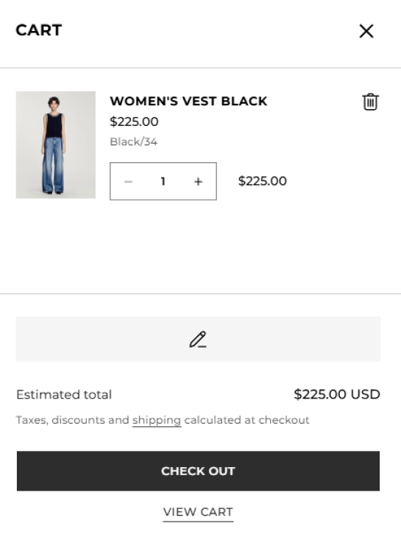The width and height of the screenshot is (401, 554).
Task: Click the Estimated total label
Action: coord(64,394)
